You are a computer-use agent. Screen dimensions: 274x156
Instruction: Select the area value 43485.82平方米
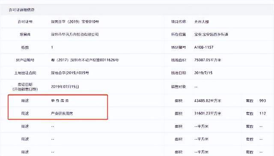coord(208,101)
